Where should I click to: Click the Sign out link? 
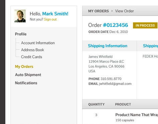pyautogui.click(x=50, y=19)
